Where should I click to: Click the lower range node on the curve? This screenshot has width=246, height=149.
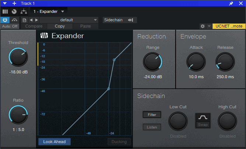(109, 89)
